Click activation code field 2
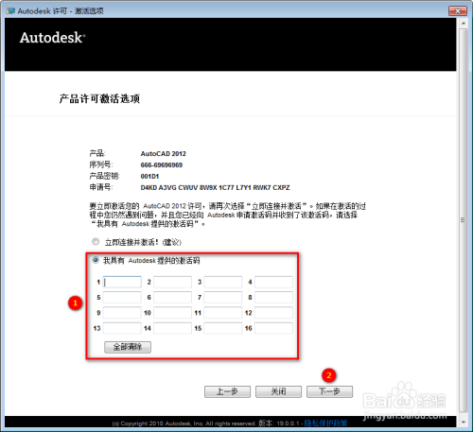This screenshot has width=473, height=432. coord(172,282)
